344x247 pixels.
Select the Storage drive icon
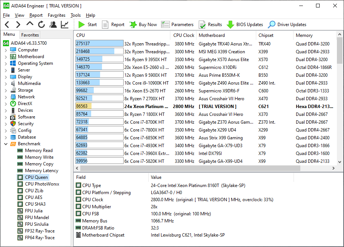(13, 90)
